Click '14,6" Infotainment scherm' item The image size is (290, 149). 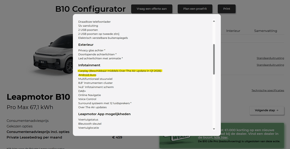tap(96, 87)
